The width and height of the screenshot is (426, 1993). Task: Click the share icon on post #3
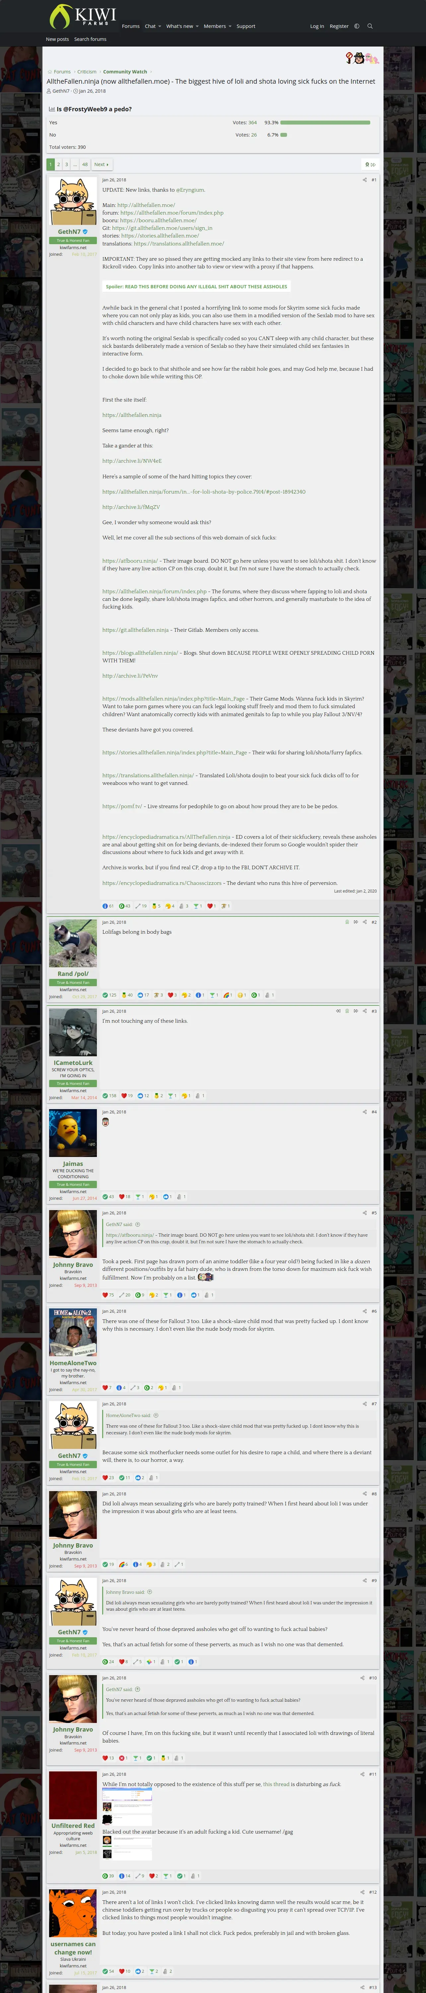[x=364, y=1011]
